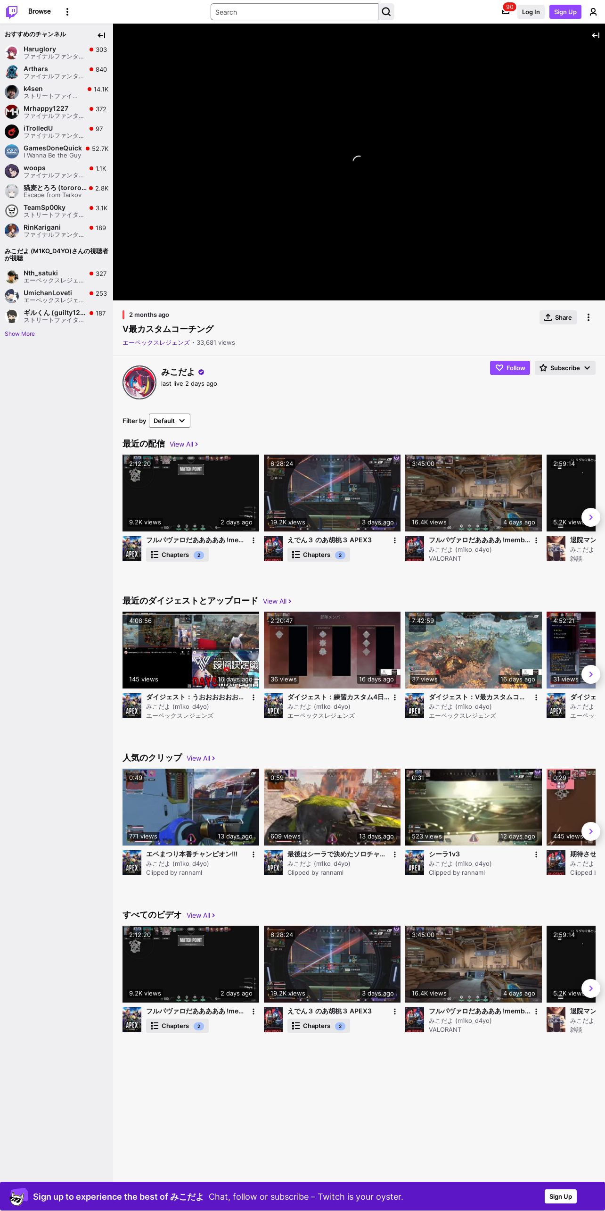The height and width of the screenshot is (1211, 605).
Task: Open options for シーラ1v3 clip
Action: tap(536, 854)
